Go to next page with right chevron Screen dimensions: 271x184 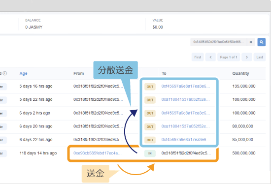click(x=247, y=57)
